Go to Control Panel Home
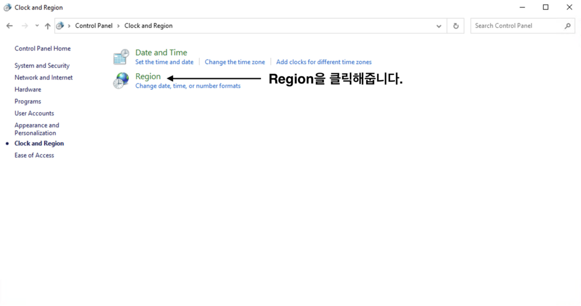The height and width of the screenshot is (306, 581). [43, 49]
